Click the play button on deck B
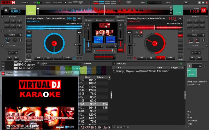Image resolution: width=209 pixels, height=130 pixels. pyautogui.click(x=161, y=58)
